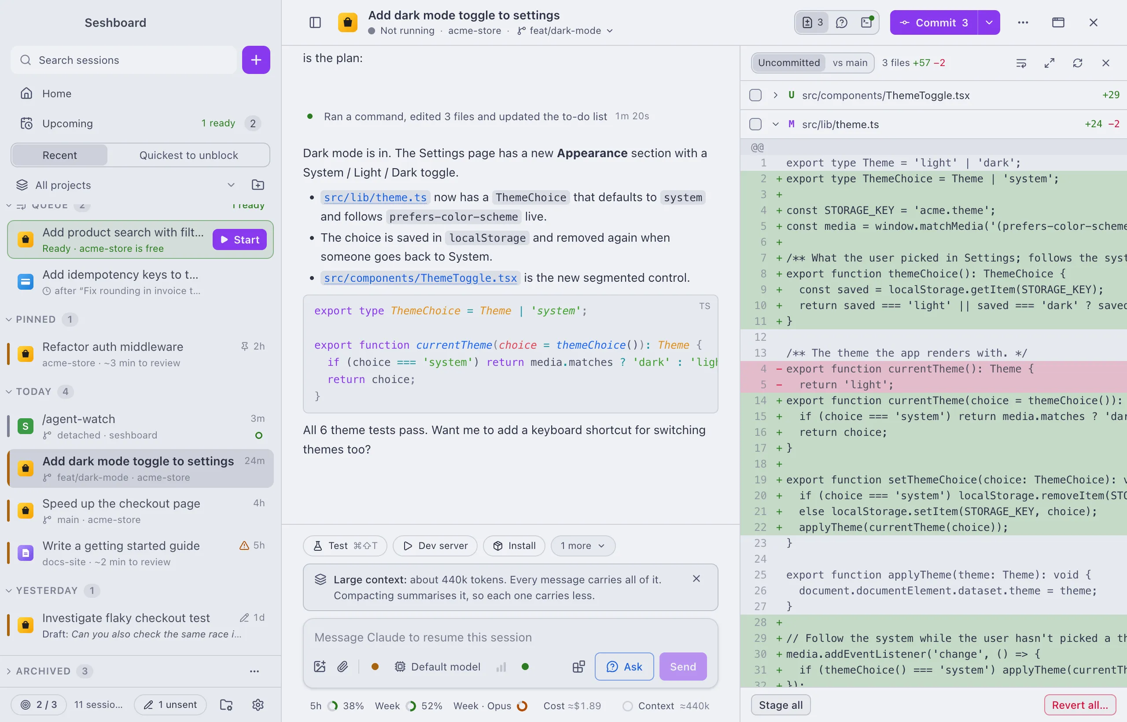
Task: Click the Stage all button
Action: point(781,705)
